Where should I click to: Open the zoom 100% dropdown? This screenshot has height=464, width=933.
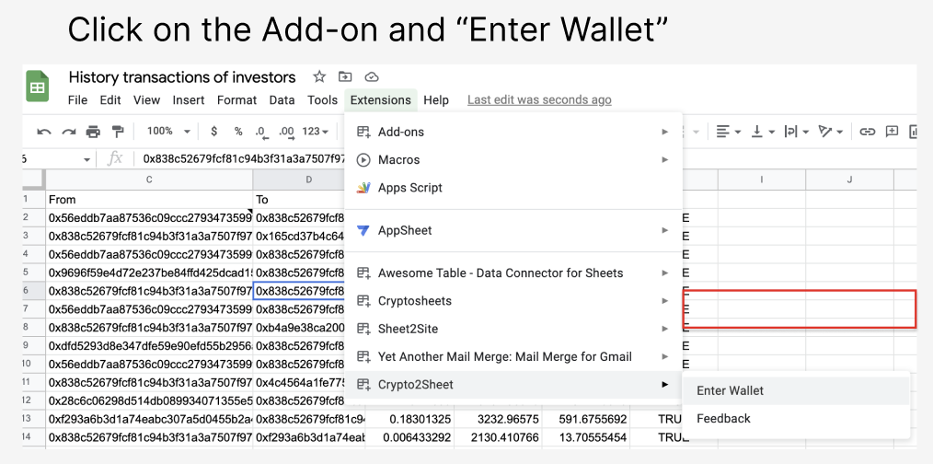(169, 132)
